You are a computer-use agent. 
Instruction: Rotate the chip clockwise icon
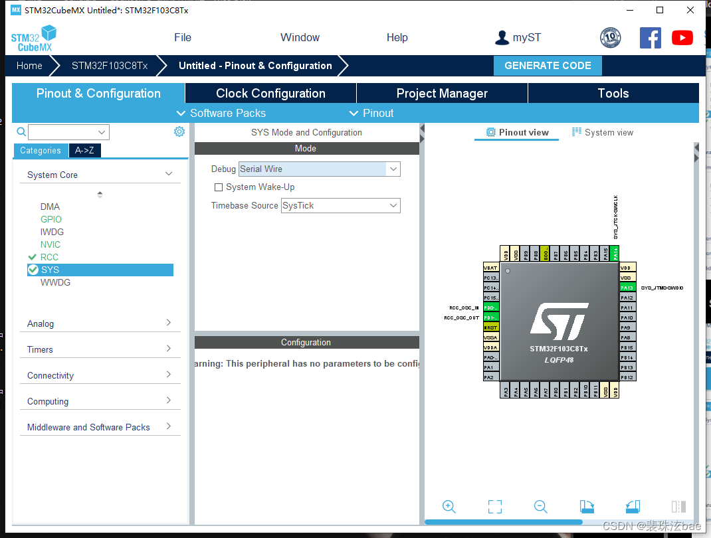pos(587,506)
